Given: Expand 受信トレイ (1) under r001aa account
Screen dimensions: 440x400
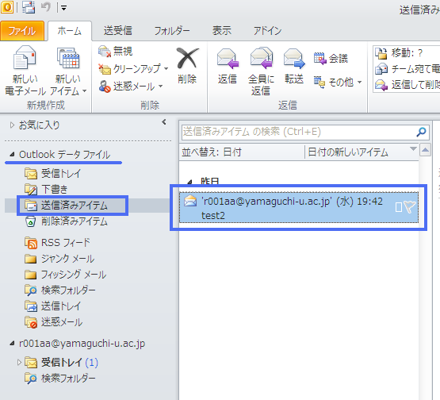Looking at the screenshot, I should coord(19,363).
